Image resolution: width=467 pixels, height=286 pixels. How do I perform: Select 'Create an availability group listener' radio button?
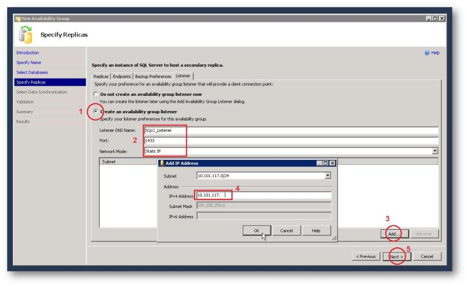click(96, 112)
